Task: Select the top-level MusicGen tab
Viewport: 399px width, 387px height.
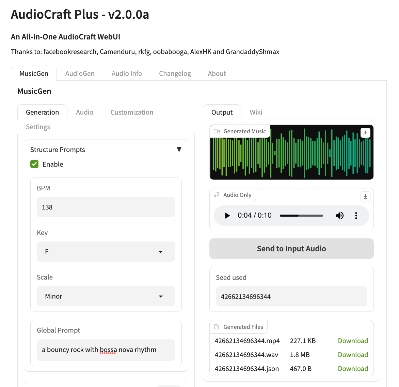Action: click(x=34, y=73)
